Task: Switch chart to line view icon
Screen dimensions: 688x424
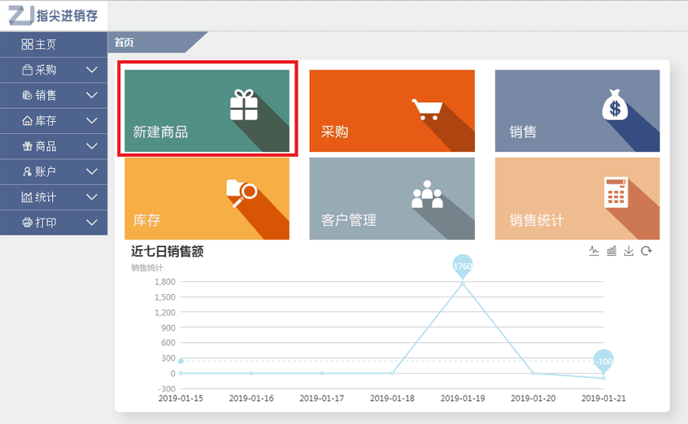Action: [594, 251]
